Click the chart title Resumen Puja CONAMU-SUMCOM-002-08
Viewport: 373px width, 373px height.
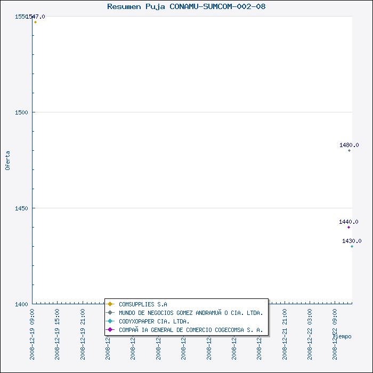click(186, 6)
